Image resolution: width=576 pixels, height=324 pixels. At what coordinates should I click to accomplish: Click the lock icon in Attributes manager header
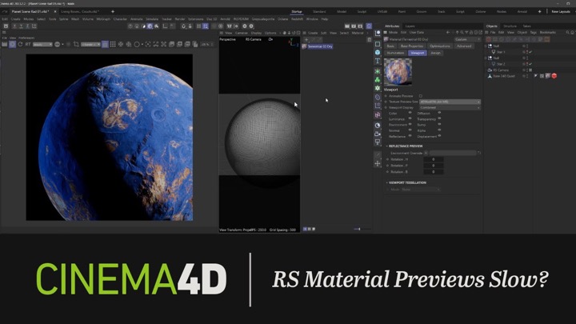471,32
